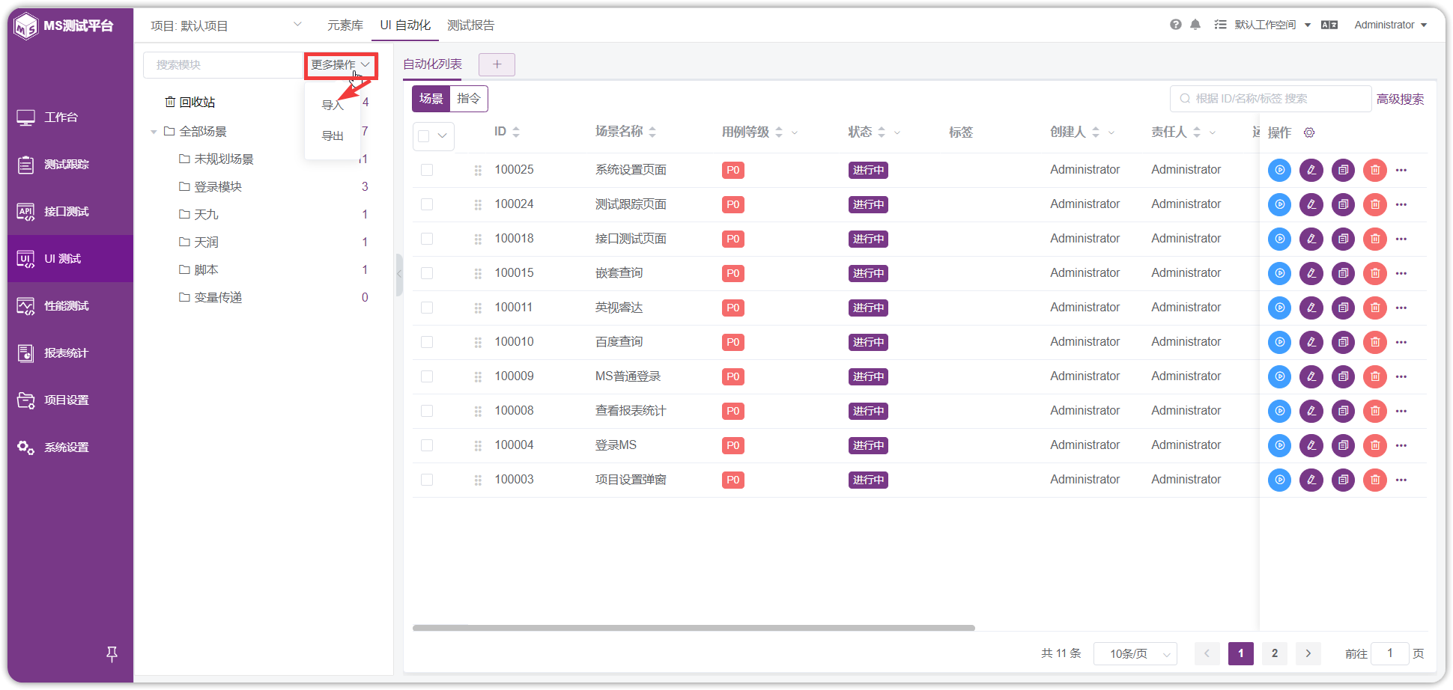Switch to the 测试报告 tab
This screenshot has height=690, width=1453.
(x=470, y=25)
